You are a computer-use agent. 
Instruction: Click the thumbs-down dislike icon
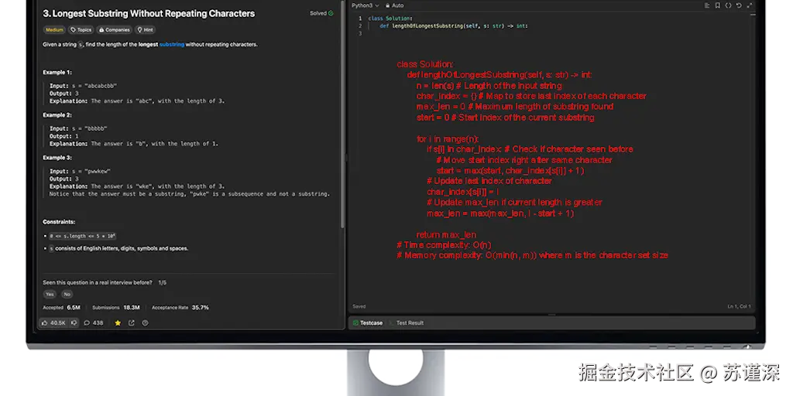pos(74,323)
